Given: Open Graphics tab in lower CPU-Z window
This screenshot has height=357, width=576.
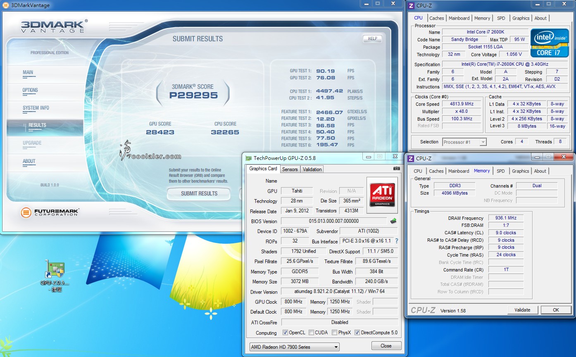Looking at the screenshot, I should click(x=520, y=171).
